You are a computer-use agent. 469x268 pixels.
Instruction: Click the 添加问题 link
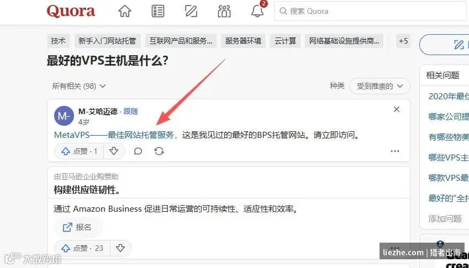point(445,219)
